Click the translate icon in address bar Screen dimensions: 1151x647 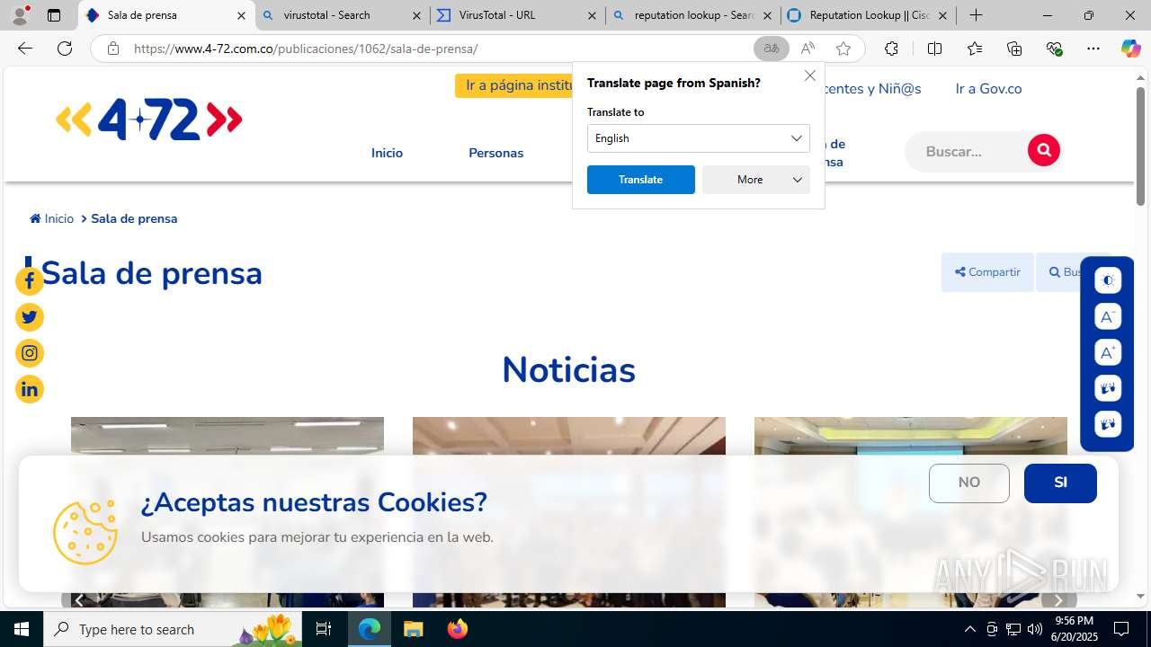pos(771,49)
